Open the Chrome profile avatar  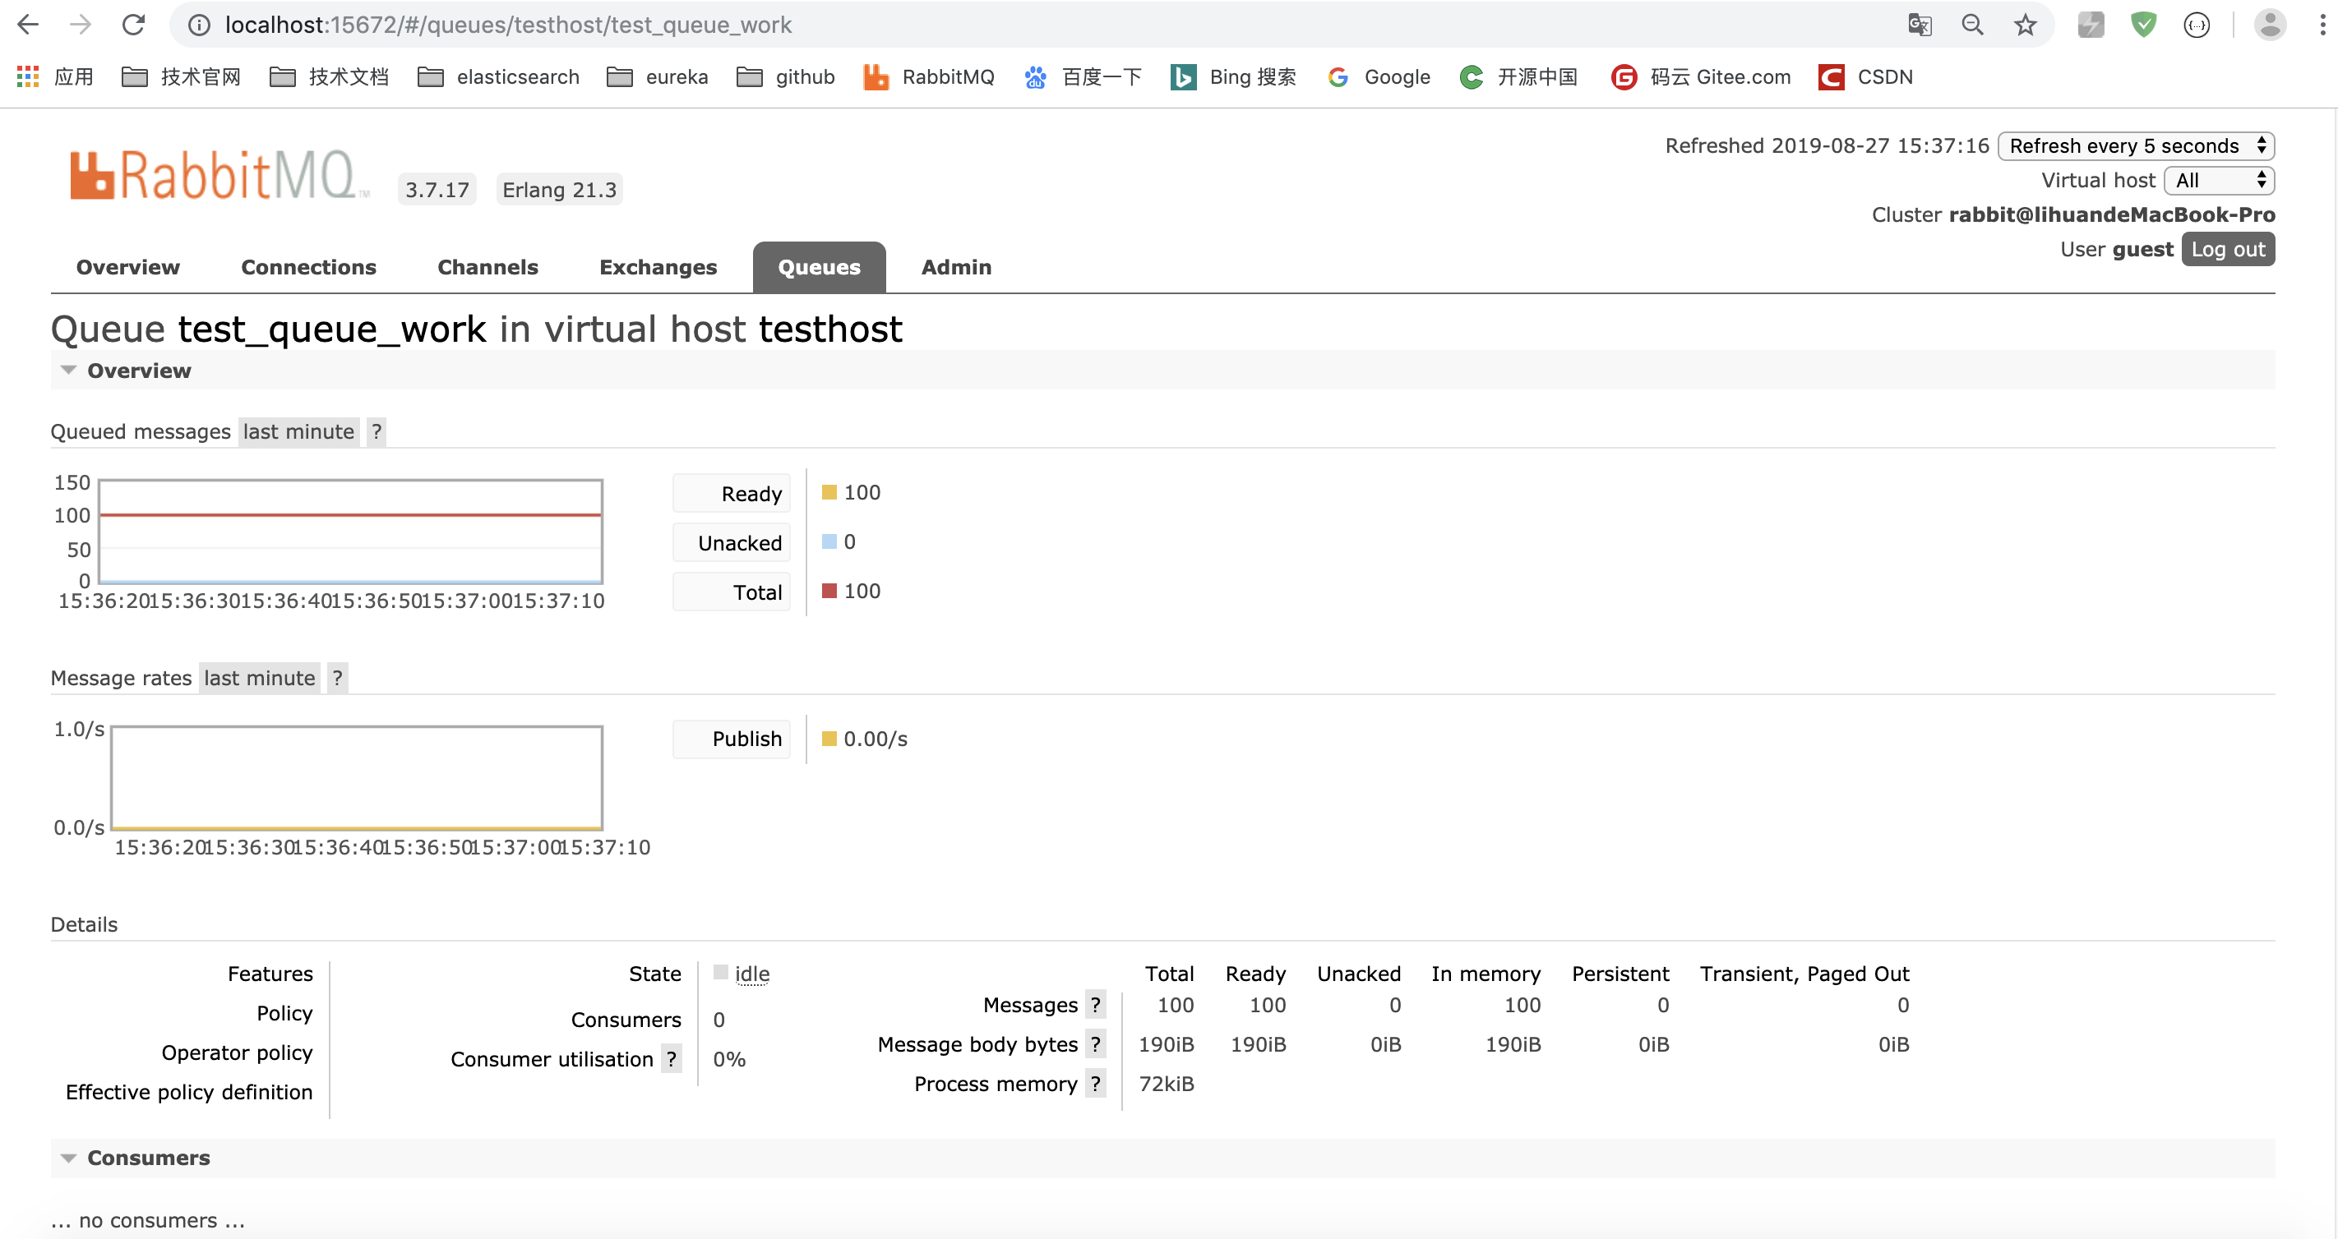2270,25
